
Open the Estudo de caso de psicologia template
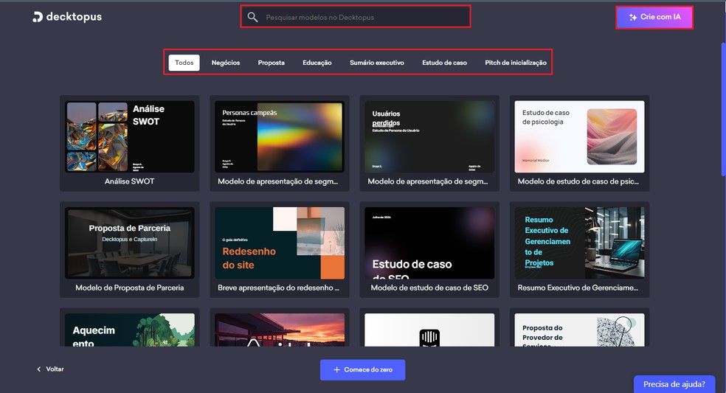579,136
